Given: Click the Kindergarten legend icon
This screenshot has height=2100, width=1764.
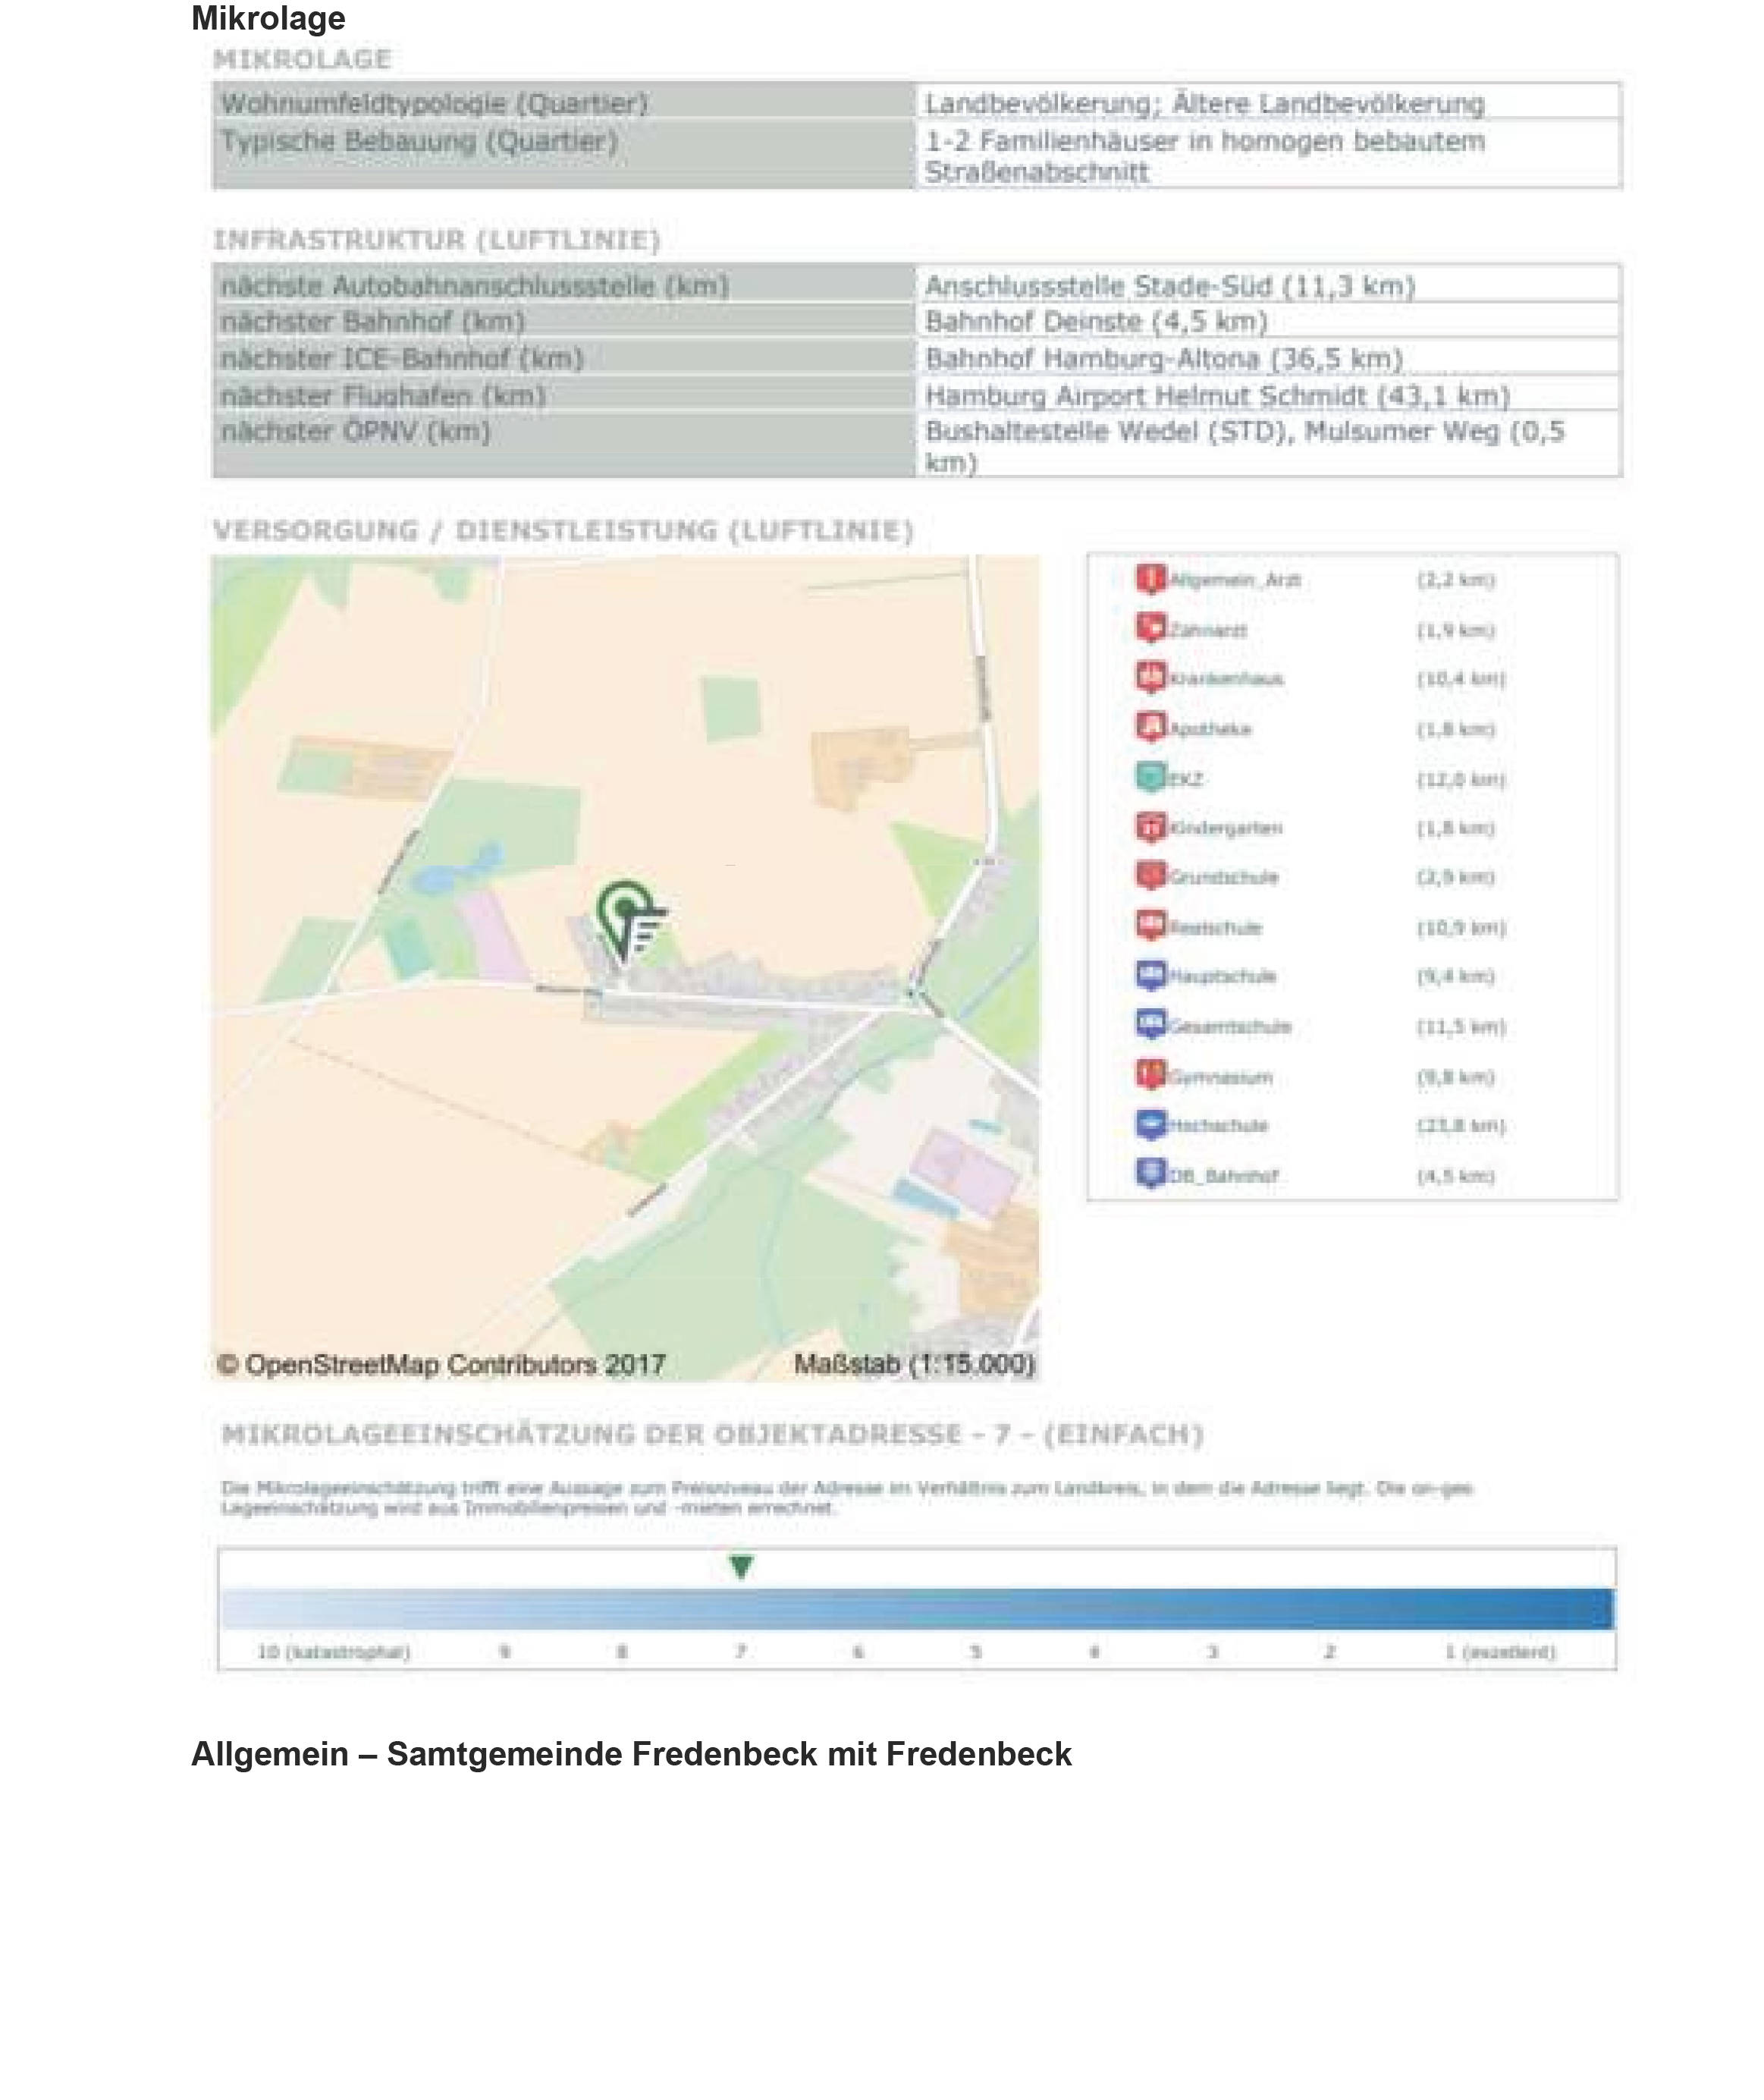Looking at the screenshot, I should pos(1150,826).
